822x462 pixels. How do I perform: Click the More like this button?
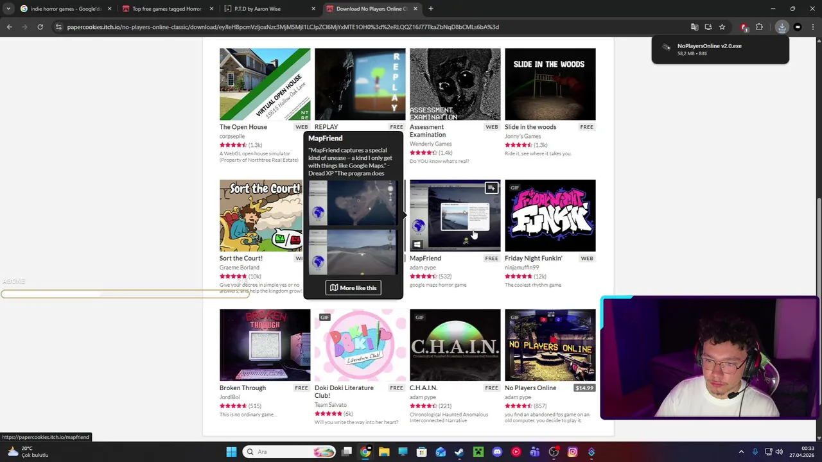tap(353, 287)
